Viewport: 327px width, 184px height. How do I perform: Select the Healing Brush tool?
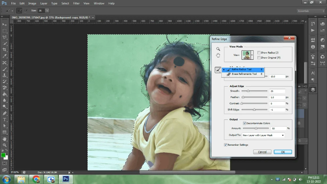[x=4, y=63]
